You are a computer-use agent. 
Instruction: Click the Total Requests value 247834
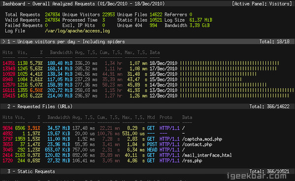pos(52,14)
